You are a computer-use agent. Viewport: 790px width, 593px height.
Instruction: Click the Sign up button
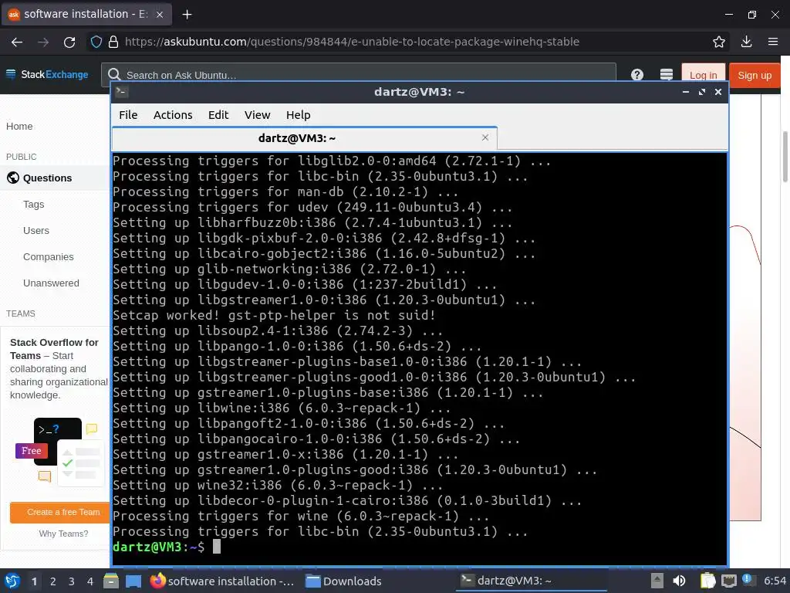click(755, 75)
